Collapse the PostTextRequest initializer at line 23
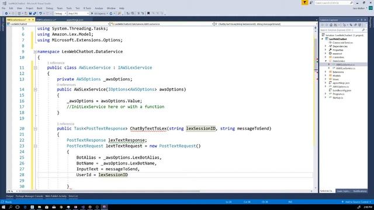The image size is (374, 210). [35, 146]
